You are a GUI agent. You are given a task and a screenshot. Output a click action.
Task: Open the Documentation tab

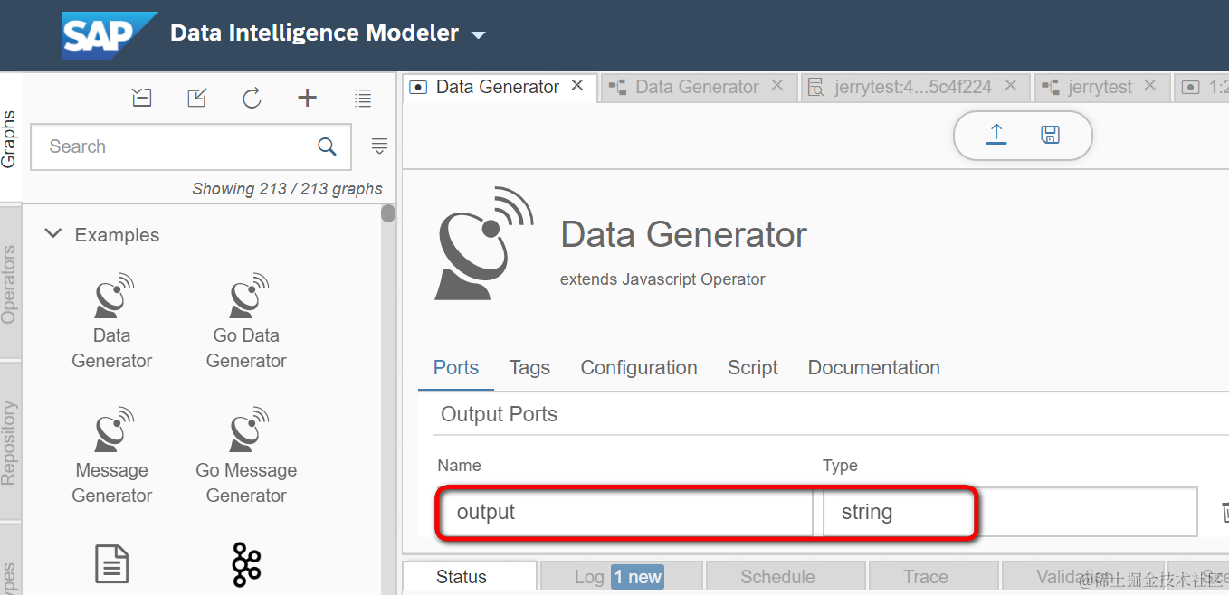(x=874, y=368)
